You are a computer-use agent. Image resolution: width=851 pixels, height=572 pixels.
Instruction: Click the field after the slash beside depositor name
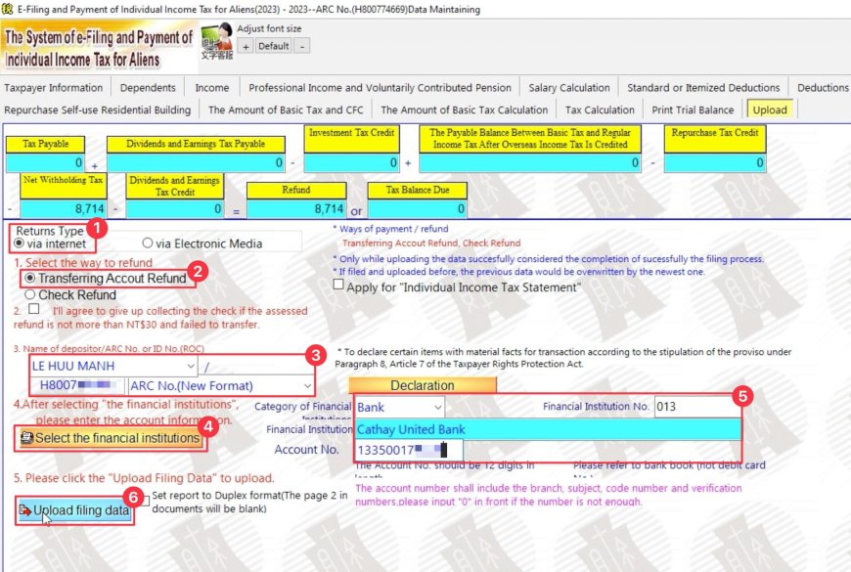click(x=256, y=366)
